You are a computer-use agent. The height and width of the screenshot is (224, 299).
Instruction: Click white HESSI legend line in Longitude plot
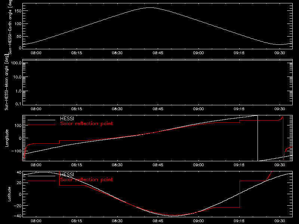point(41,120)
